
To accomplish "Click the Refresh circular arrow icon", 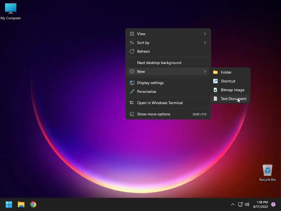I will coord(132,51).
